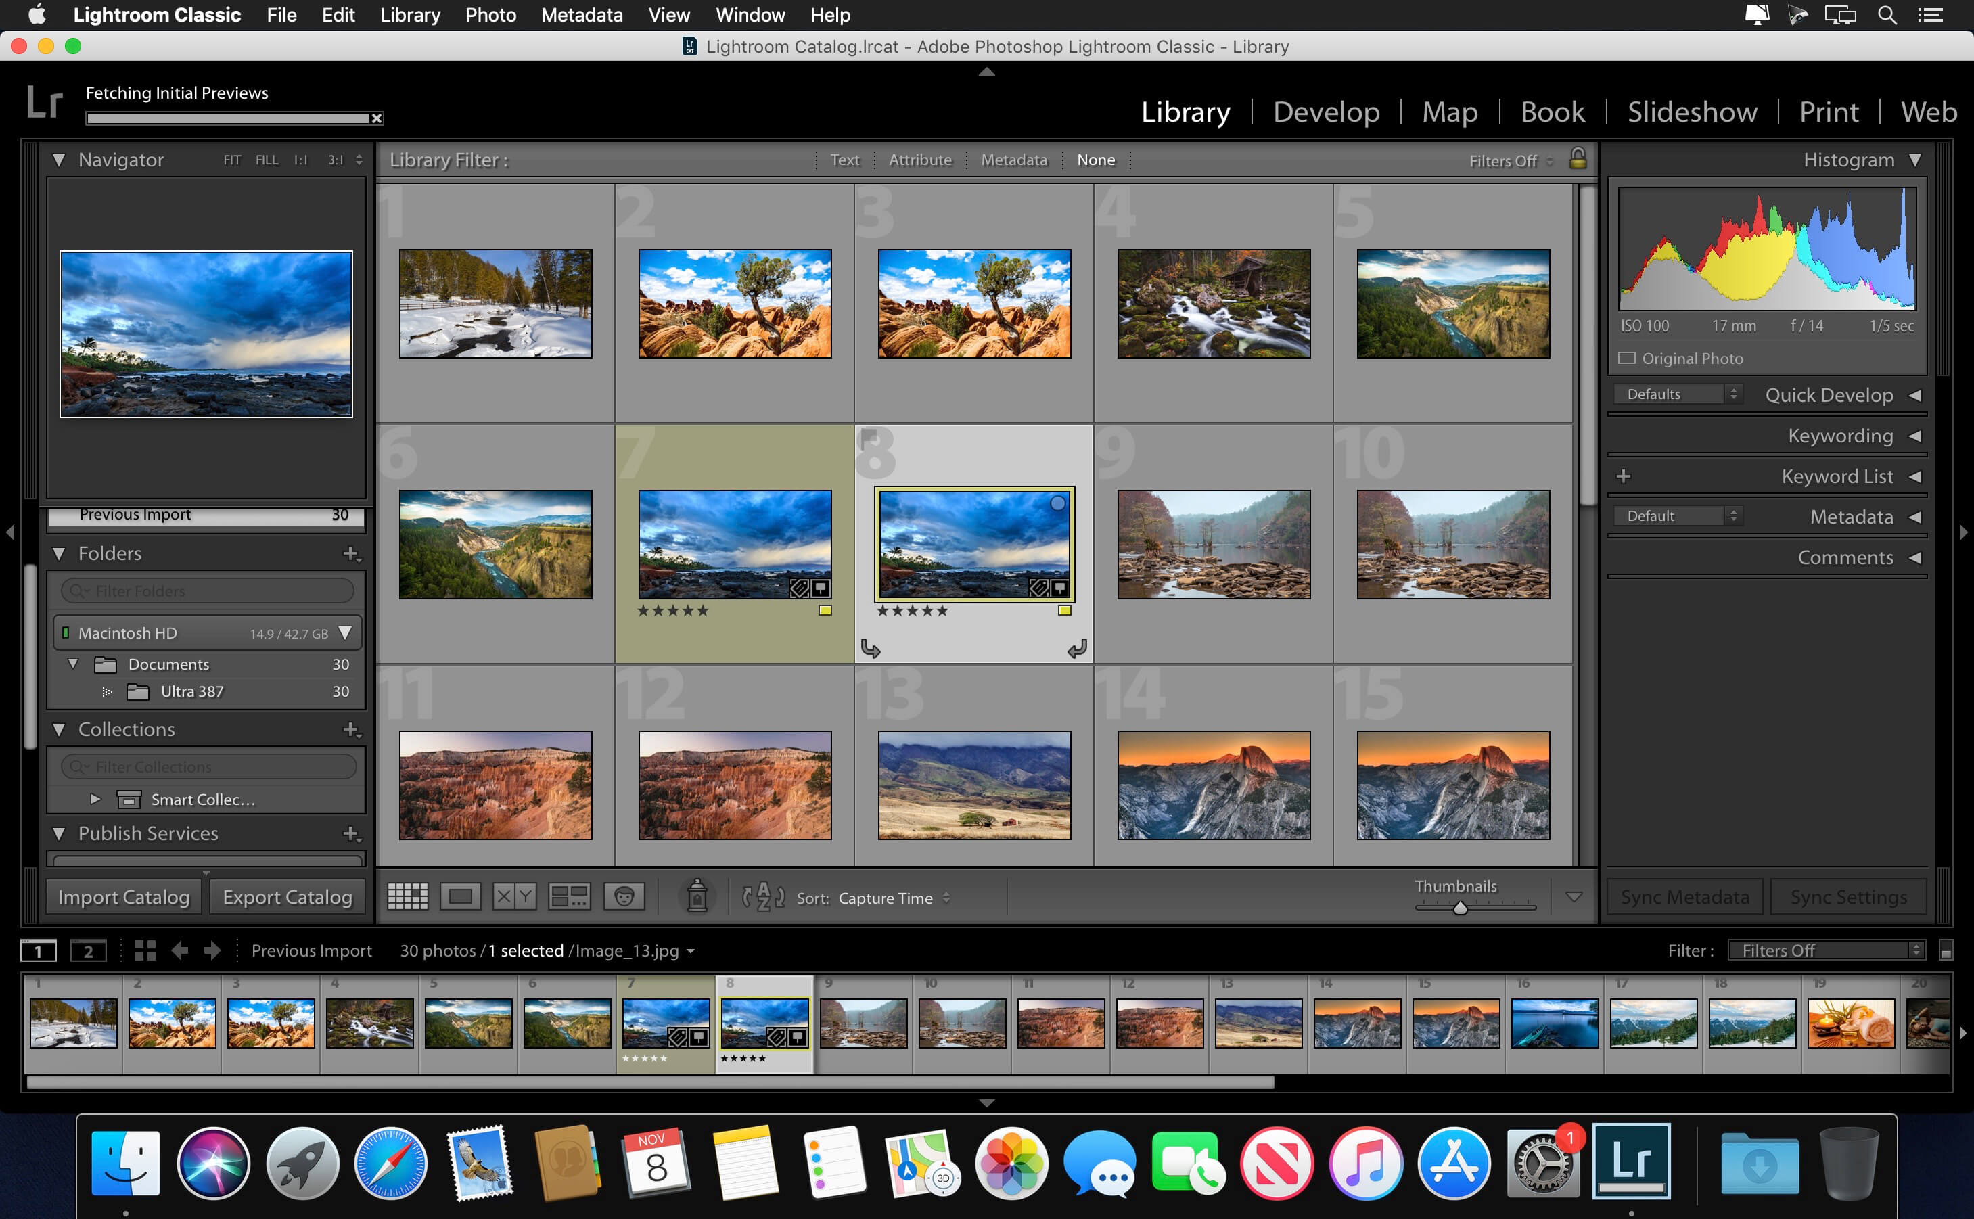Drag the Thumbnails size slider
This screenshot has width=1974, height=1219.
click(1458, 909)
